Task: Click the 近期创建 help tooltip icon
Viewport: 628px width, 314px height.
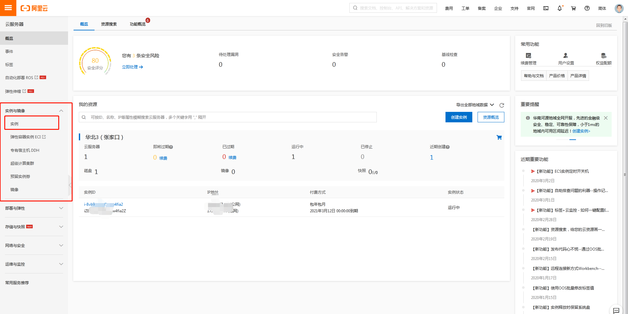Action: pos(448,147)
